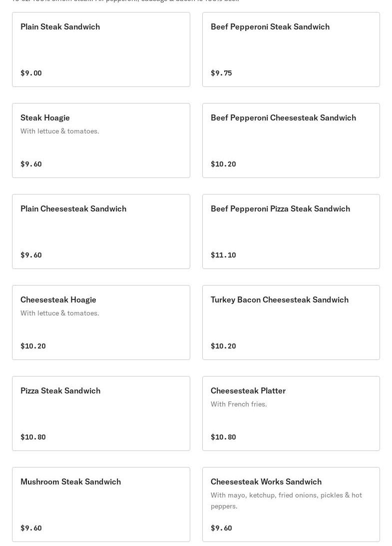392x546 pixels.
Task: Pick the Cheesesteak Hoagie item
Action: pos(58,300)
